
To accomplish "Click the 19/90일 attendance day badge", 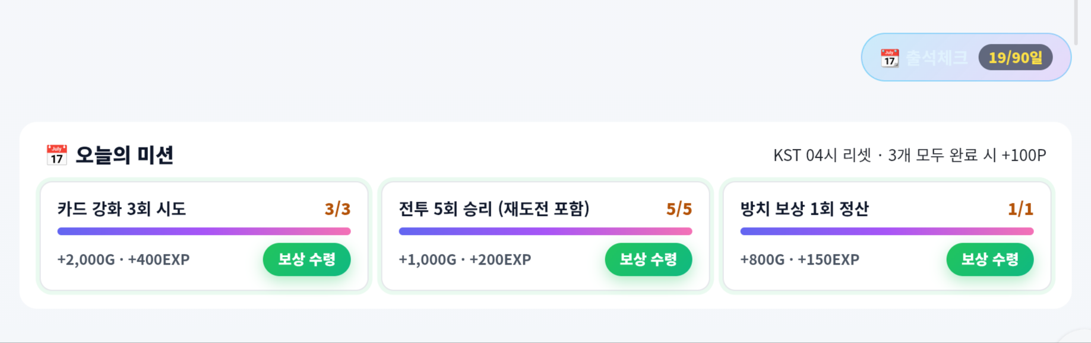I will pyautogui.click(x=1016, y=58).
